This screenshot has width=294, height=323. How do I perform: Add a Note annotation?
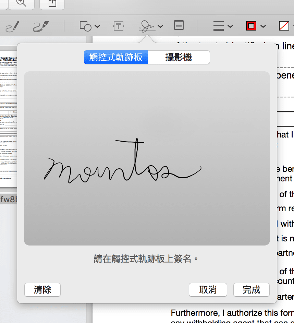(x=179, y=25)
